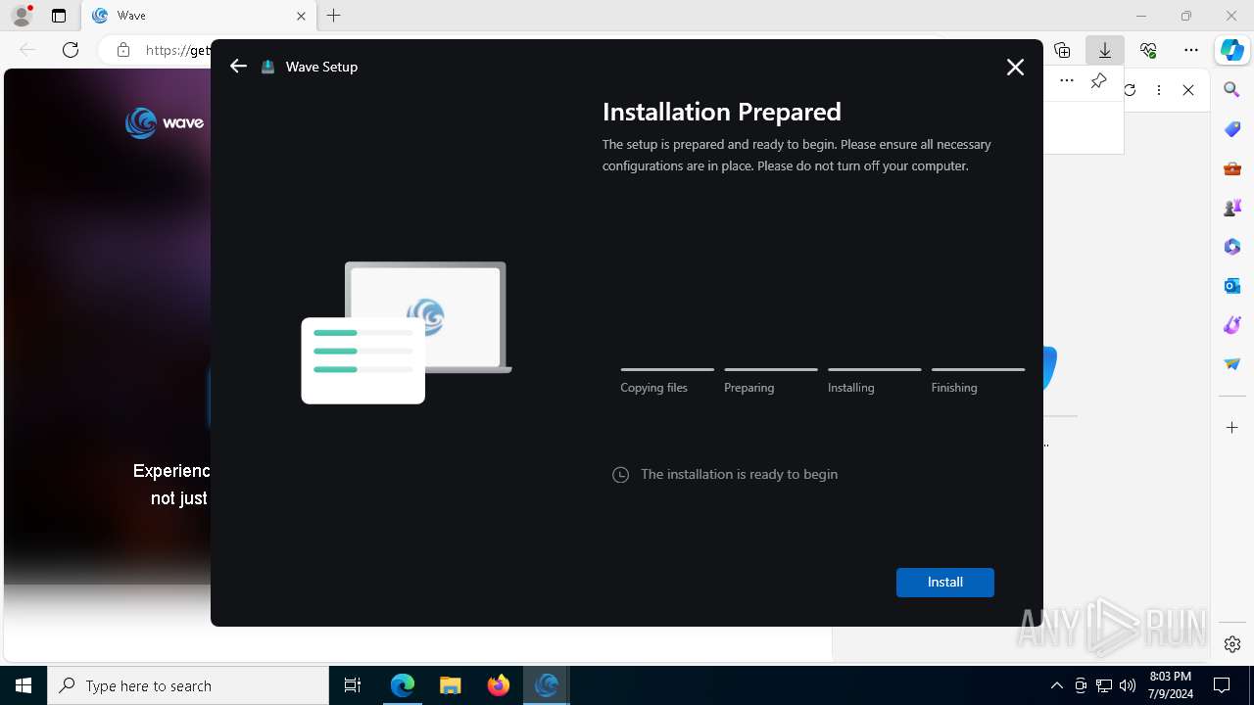The height and width of the screenshot is (705, 1254).
Task: Click the Wave Setup installer icon
Action: pyautogui.click(x=268, y=67)
